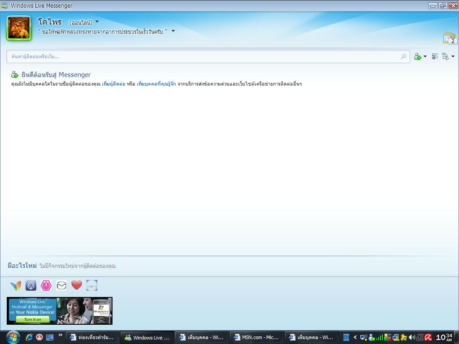The height and width of the screenshot is (344, 459).
Task: Click the contact search input field
Action: (x=202, y=56)
